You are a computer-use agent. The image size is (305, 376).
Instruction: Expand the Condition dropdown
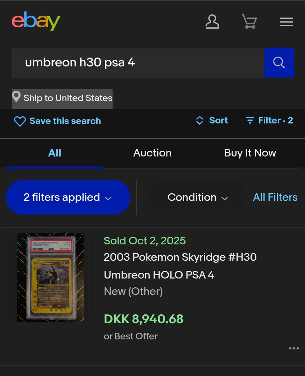(x=198, y=197)
